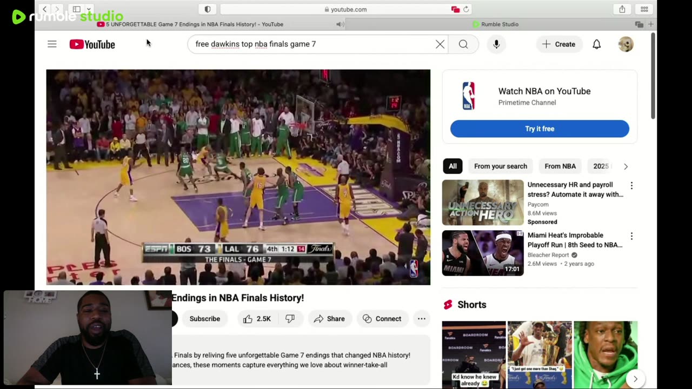Select the From NBA chip
This screenshot has width=692, height=389.
point(560,166)
